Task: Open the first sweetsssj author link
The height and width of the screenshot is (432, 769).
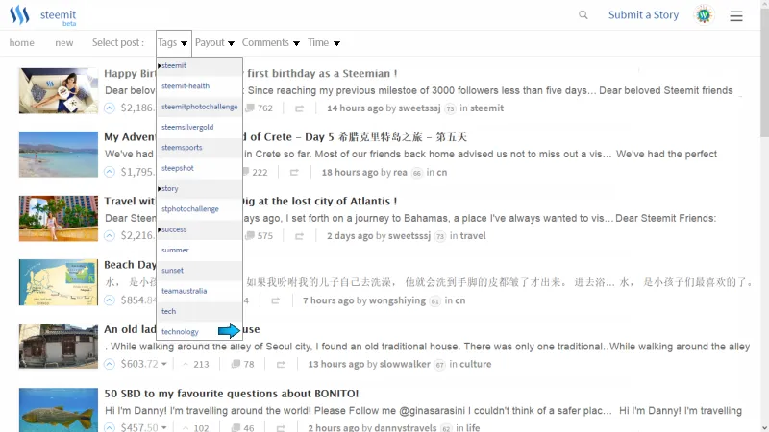Action: pyautogui.click(x=419, y=108)
